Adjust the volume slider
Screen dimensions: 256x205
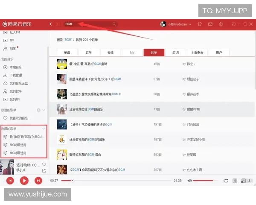(x=205, y=181)
